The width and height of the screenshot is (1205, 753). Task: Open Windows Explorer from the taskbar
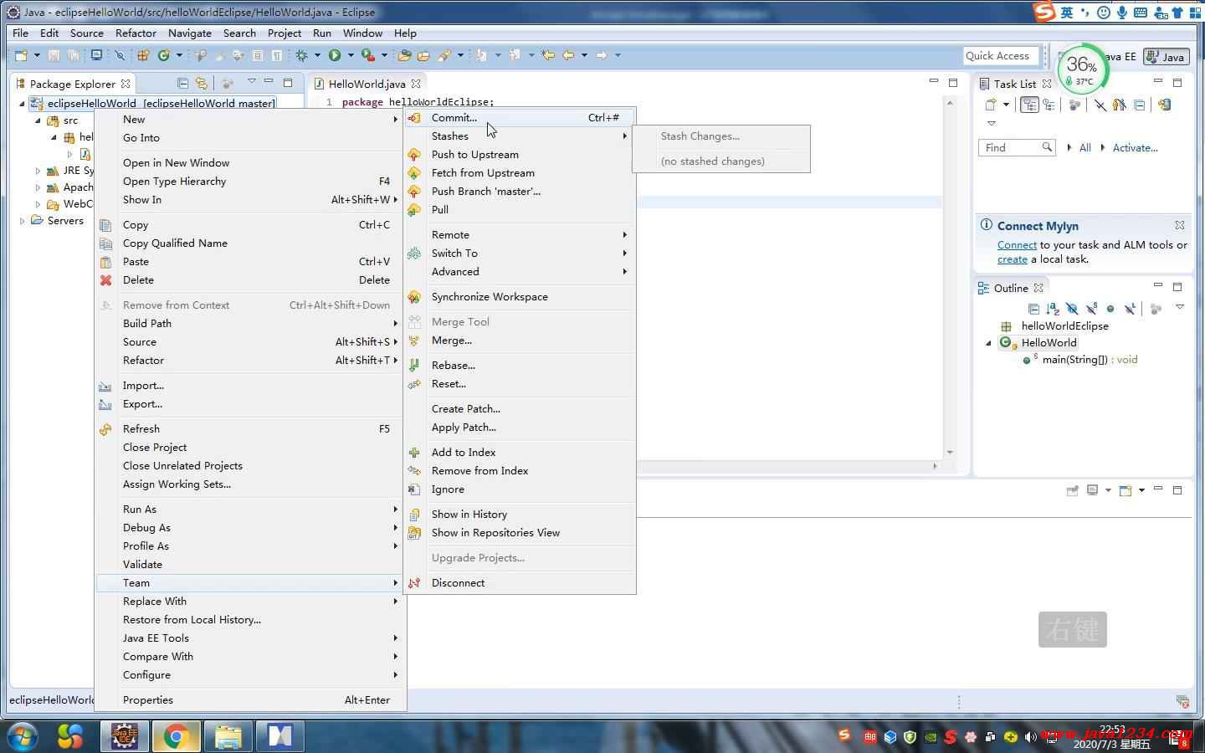tap(228, 735)
